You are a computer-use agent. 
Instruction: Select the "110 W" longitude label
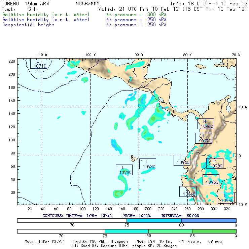coord(42,55)
